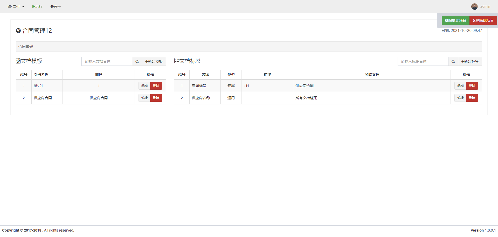
Task: Click the 运行 menu item
Action: point(37,6)
